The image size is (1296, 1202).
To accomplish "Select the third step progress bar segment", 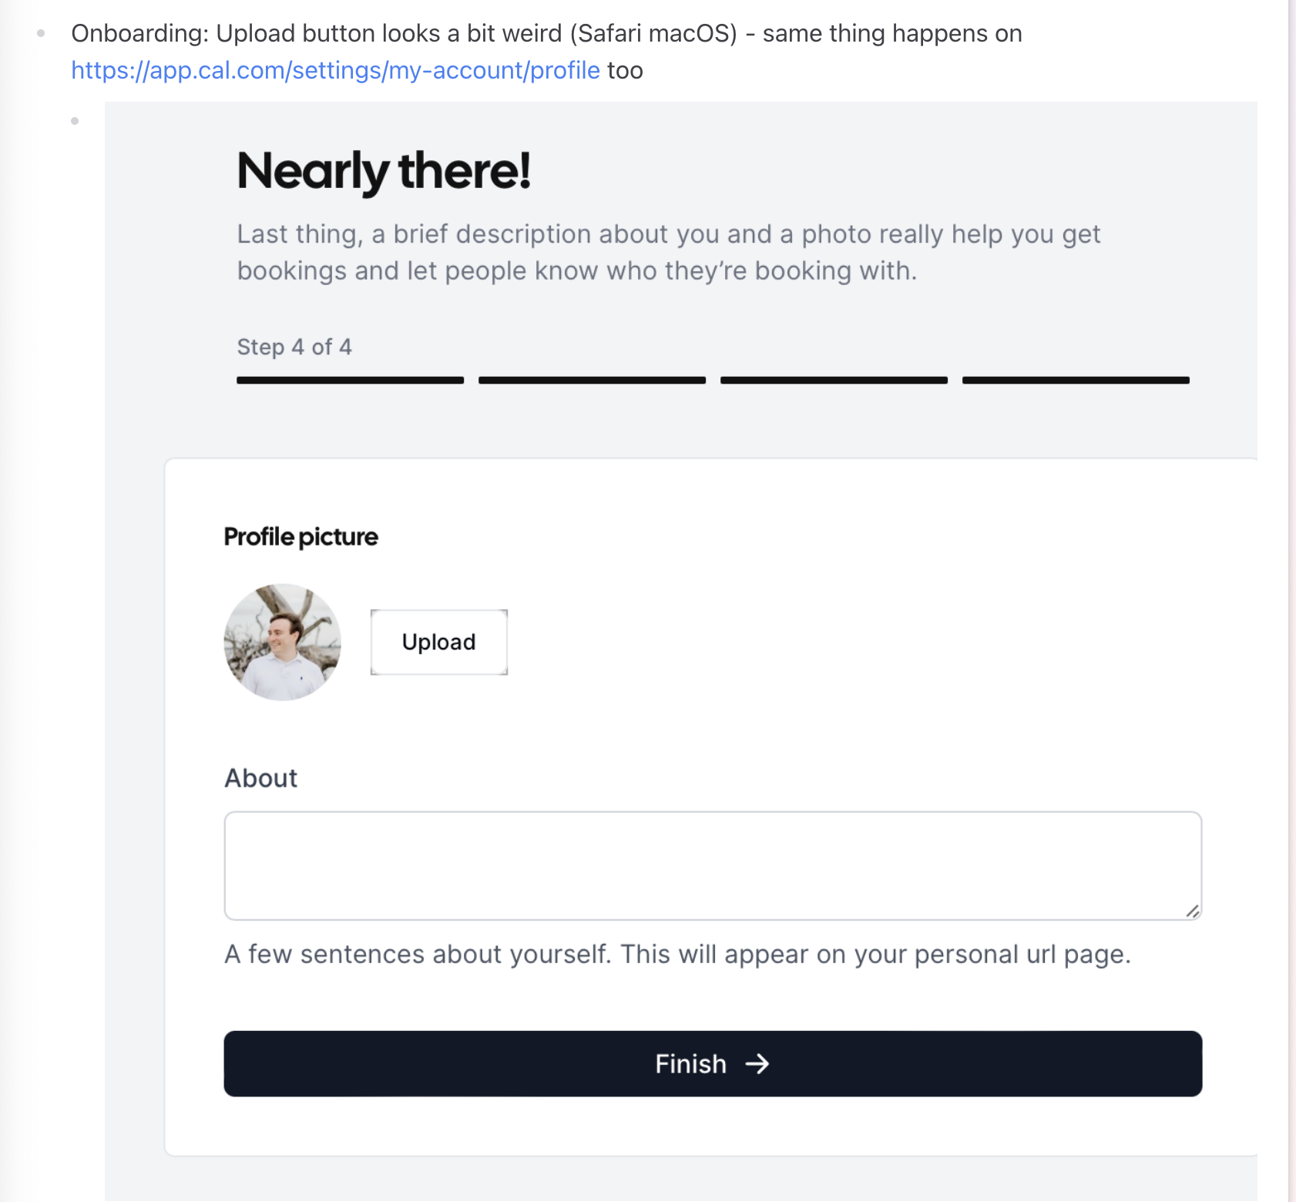I will tap(833, 379).
